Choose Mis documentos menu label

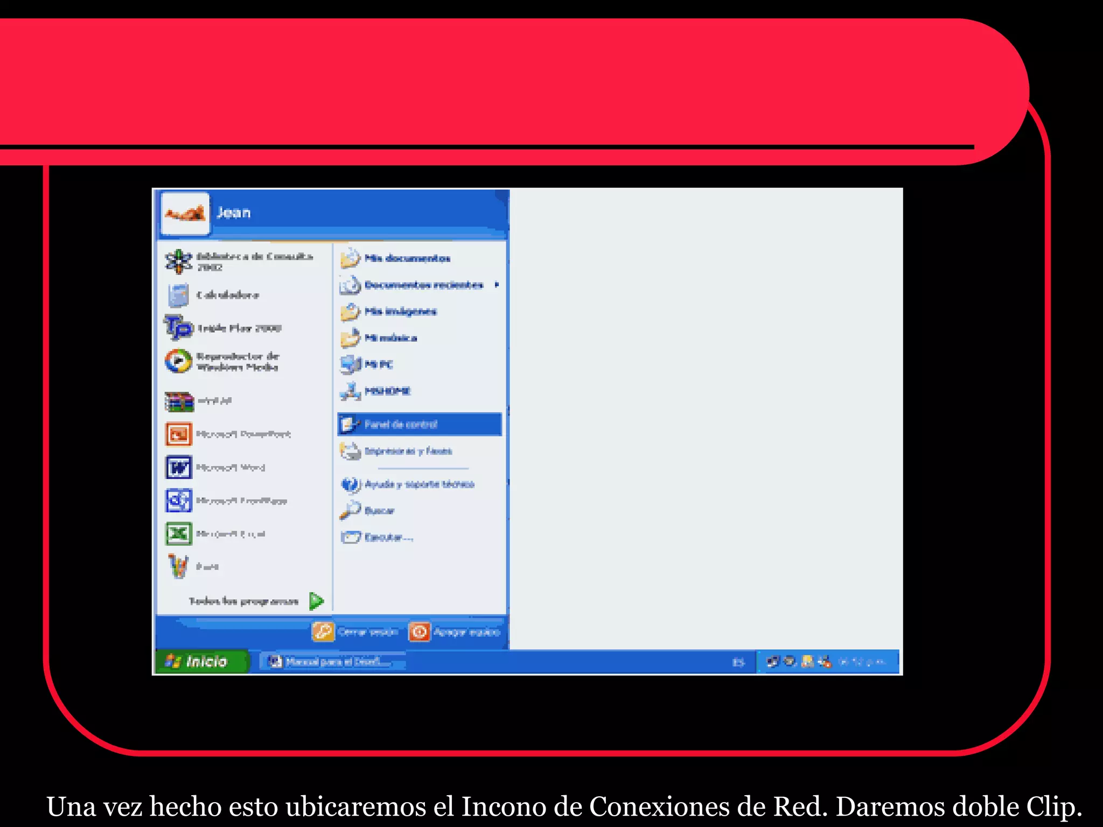pos(408,258)
